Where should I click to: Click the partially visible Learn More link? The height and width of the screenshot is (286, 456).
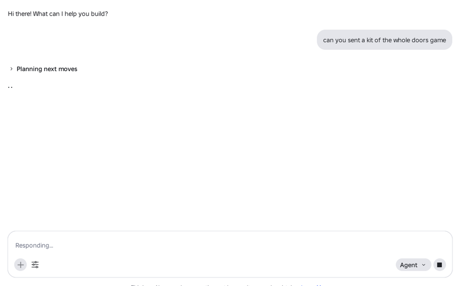(x=312, y=285)
